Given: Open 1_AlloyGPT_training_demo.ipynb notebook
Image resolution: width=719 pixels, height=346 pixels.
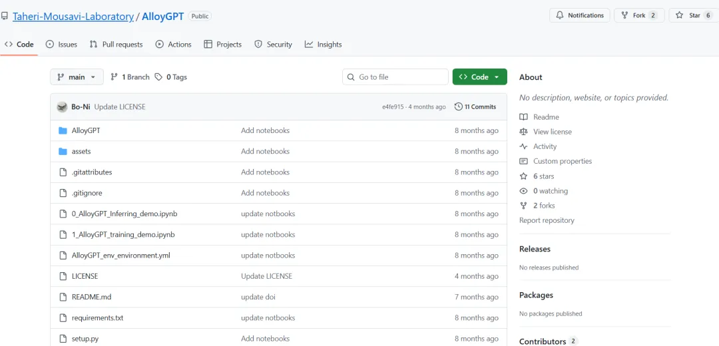Looking at the screenshot, I should tap(123, 235).
